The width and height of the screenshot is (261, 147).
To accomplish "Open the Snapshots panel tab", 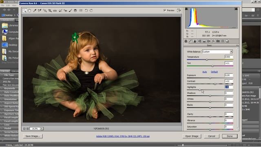I will point(227,41).
